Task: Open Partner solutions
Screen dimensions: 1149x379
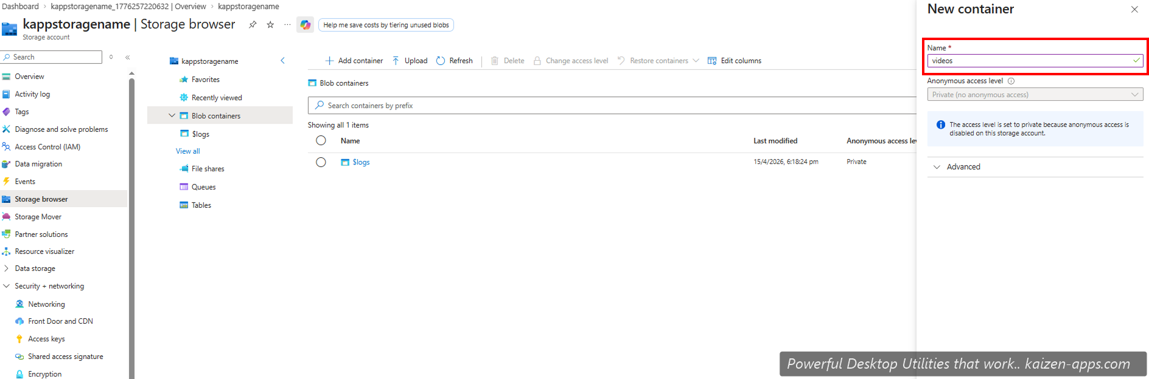Action: (x=41, y=234)
